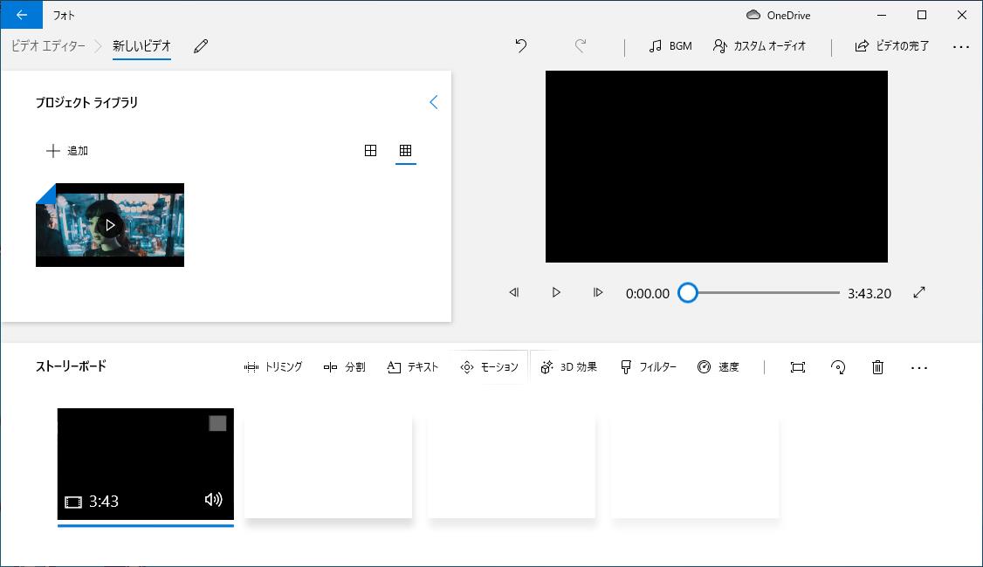The width and height of the screenshot is (983, 567).
Task: Undo the last action
Action: (521, 45)
